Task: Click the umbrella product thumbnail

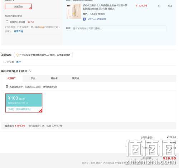Action: [74, 11]
